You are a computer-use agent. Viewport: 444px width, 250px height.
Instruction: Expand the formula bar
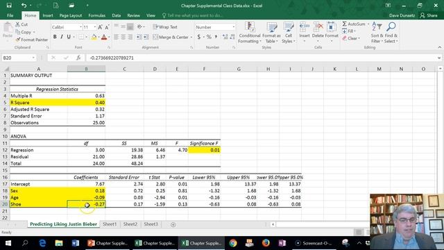[x=439, y=58]
